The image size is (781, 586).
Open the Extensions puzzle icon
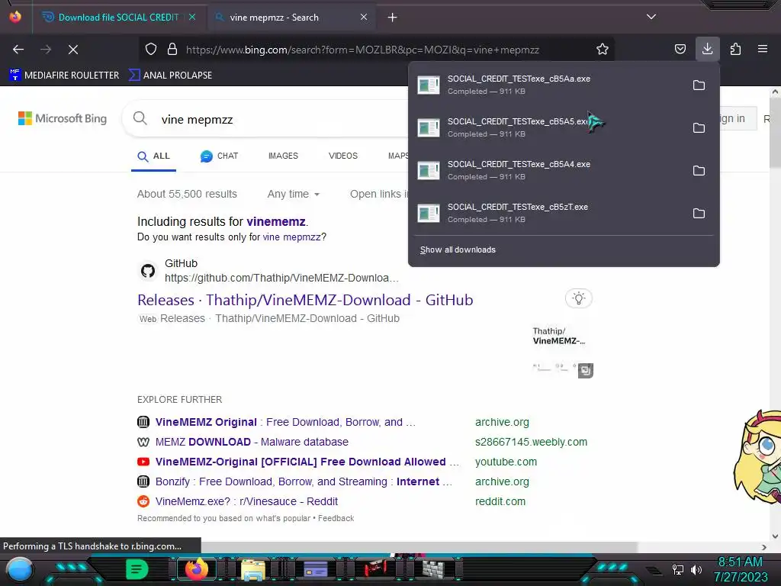(x=735, y=50)
